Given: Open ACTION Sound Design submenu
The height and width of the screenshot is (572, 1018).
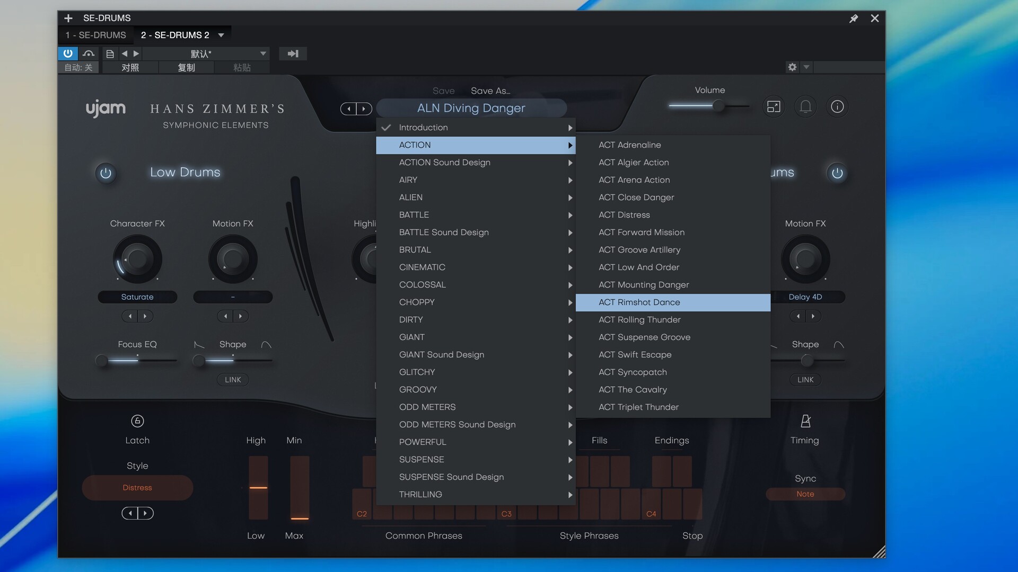Looking at the screenshot, I should click(476, 163).
